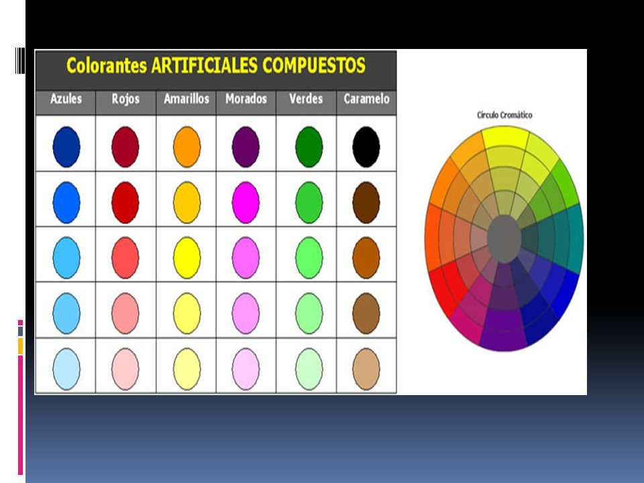
Task: Select the orange swatch under Amarillos
Action: 187,147
